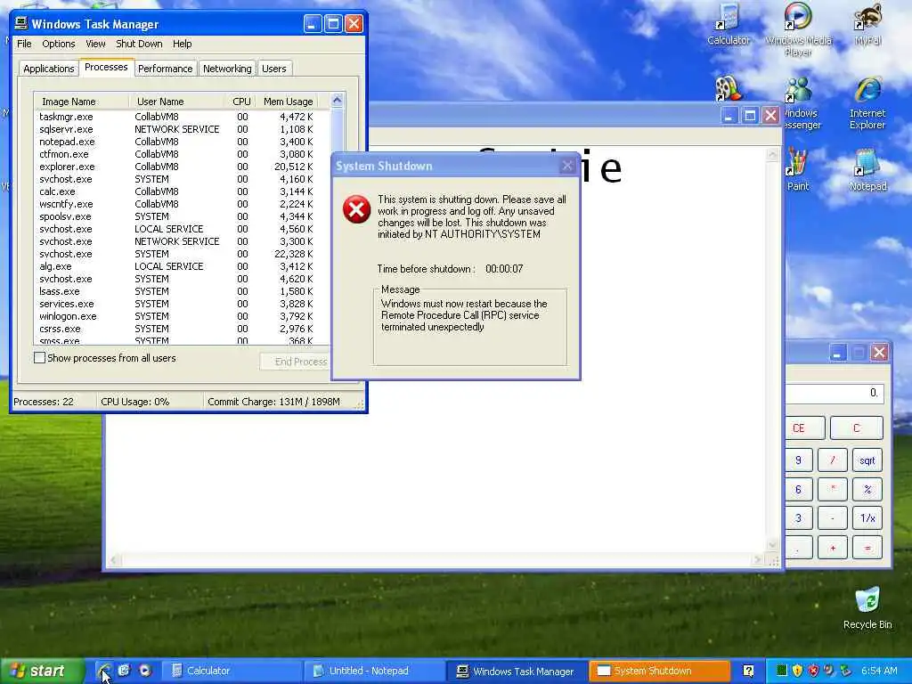Open Task Manager View menu
Screen dimensions: 912x684
95,44
